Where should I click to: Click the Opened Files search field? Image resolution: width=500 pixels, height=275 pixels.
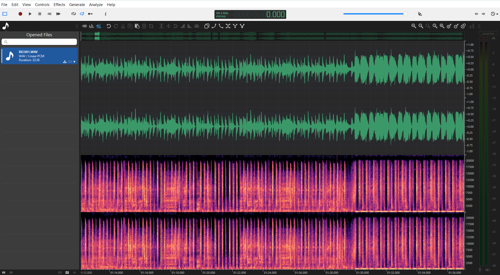pos(39,42)
